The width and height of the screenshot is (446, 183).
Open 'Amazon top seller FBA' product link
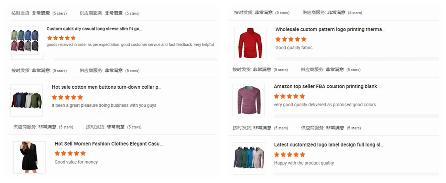click(327, 87)
